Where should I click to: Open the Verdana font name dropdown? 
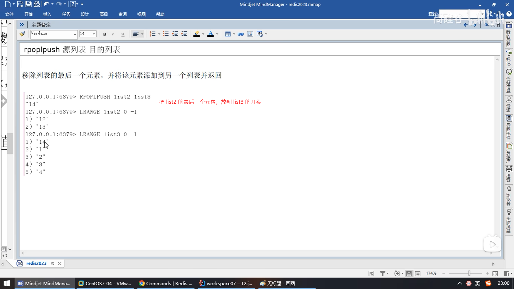click(75, 34)
